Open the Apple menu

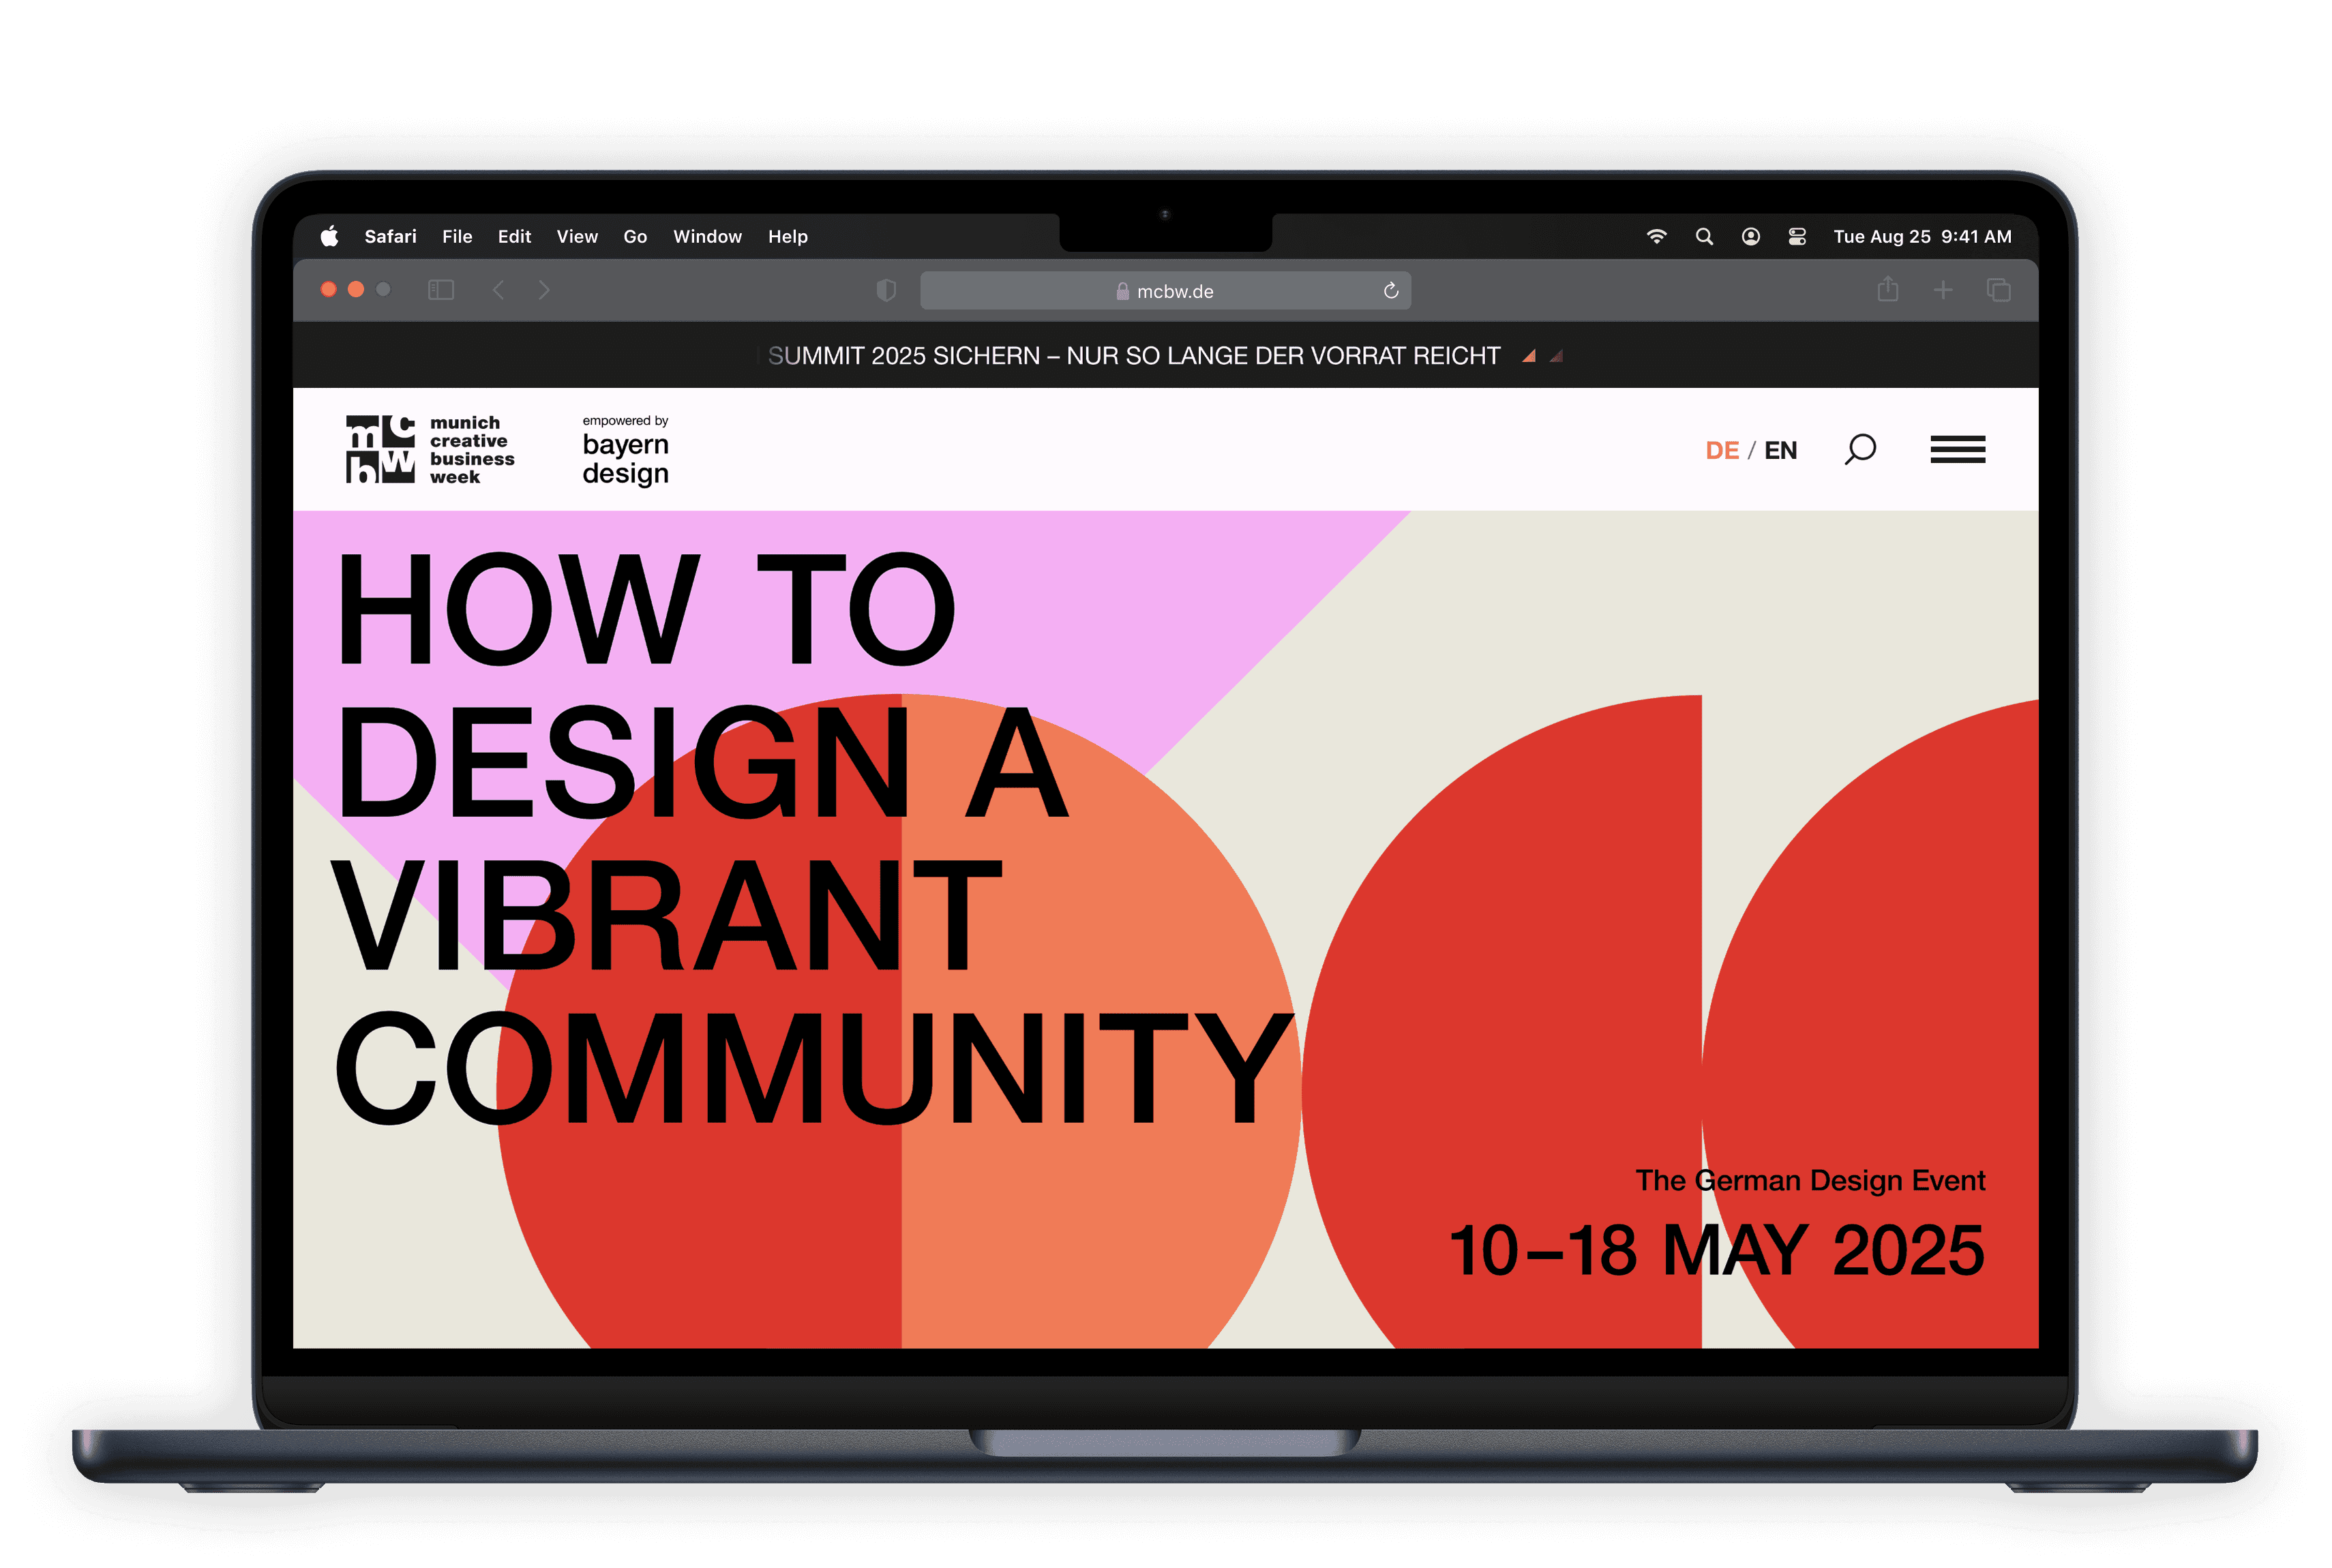[329, 236]
